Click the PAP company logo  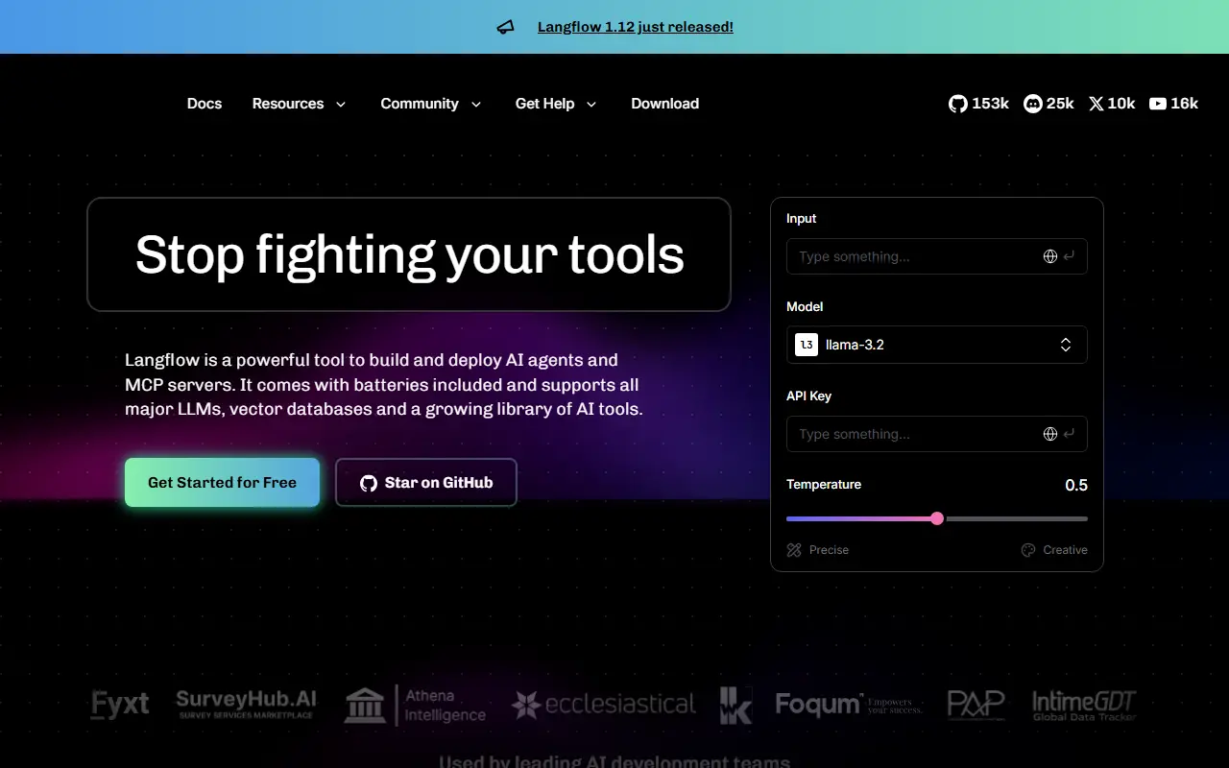[976, 705]
